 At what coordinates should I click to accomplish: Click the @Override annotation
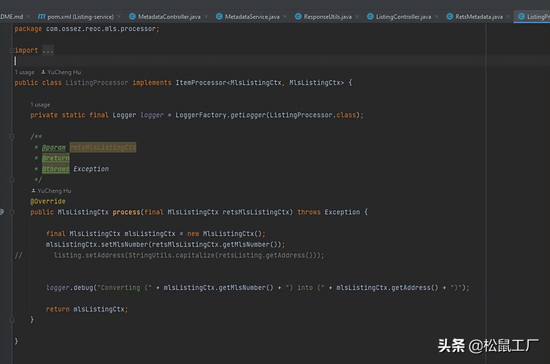pyautogui.click(x=48, y=201)
